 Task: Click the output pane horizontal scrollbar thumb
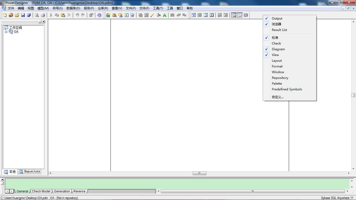(x=253, y=191)
